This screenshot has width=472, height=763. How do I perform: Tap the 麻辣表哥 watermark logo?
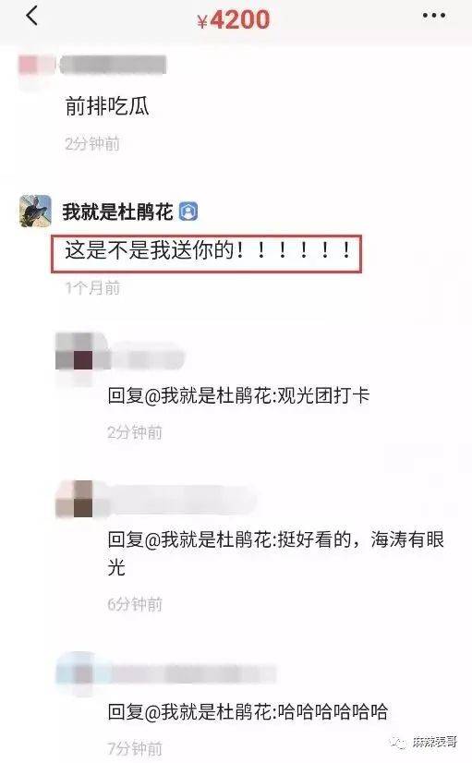coord(425,742)
